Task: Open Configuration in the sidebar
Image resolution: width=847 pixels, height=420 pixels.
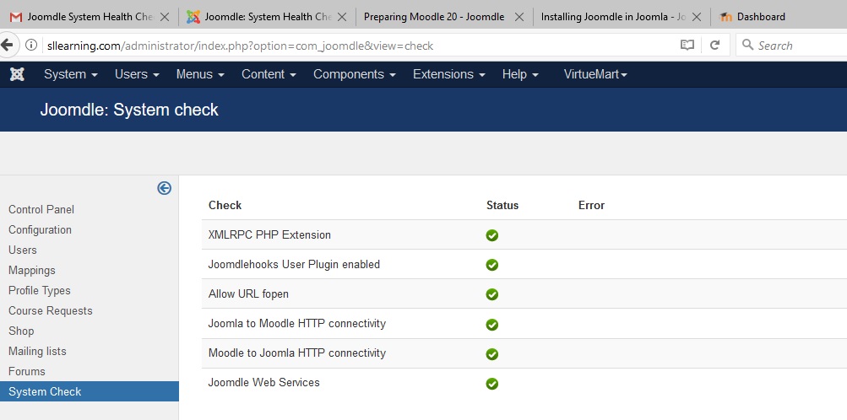Action: [40, 229]
